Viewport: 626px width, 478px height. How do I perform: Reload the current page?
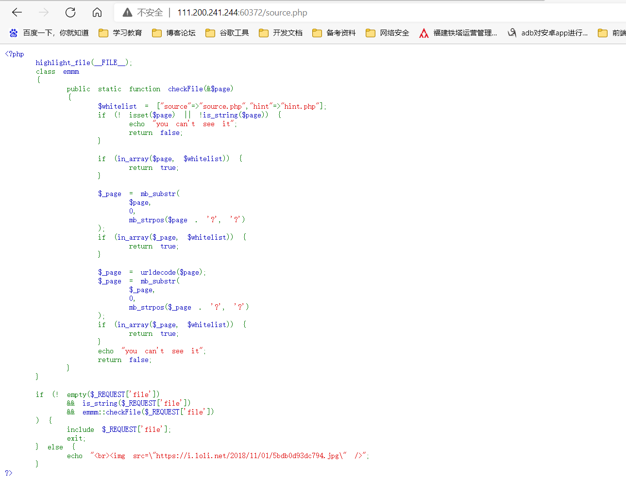[x=70, y=12]
